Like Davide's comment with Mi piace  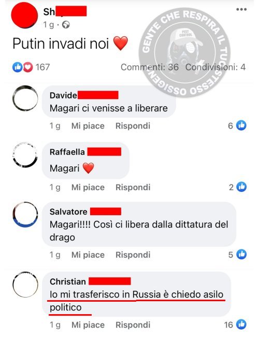tap(88, 126)
